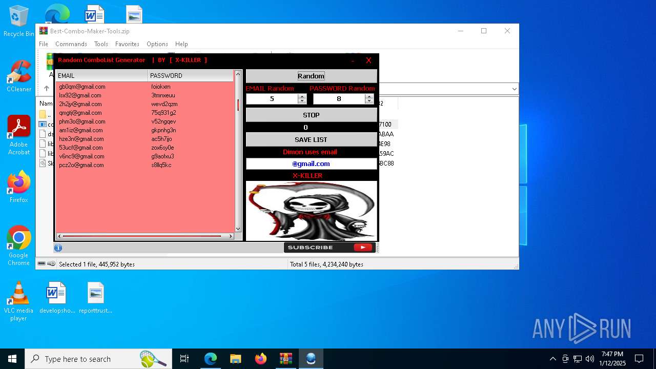Open Adobe Acrobat desktop shortcut
Viewport: 656px width, 369px height.
18,135
